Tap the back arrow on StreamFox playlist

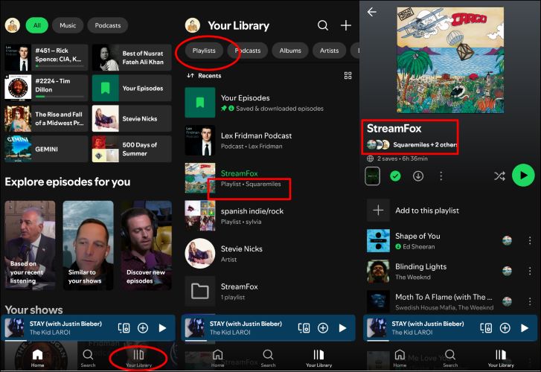(372, 12)
